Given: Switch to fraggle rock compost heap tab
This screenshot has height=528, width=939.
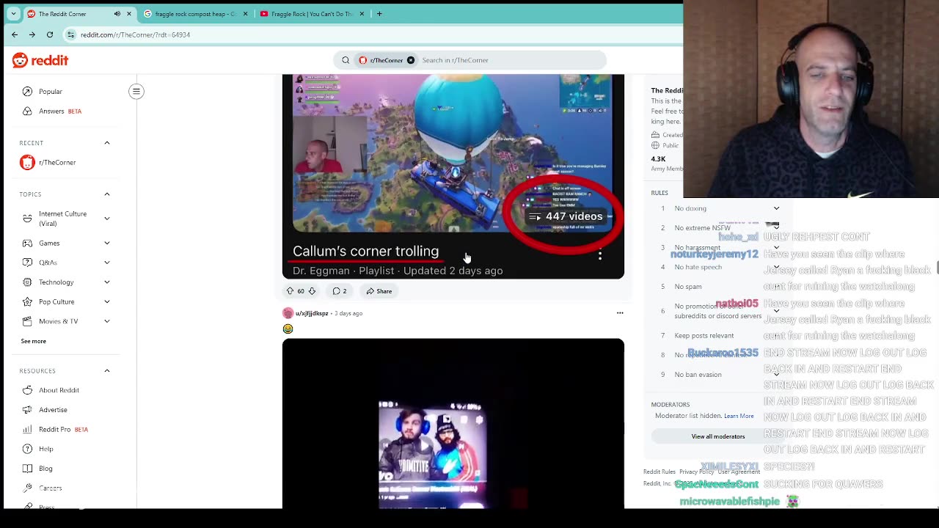Looking at the screenshot, I should coord(195,14).
